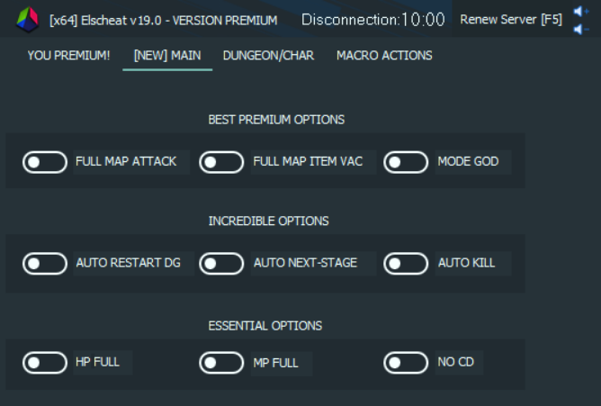Image resolution: width=601 pixels, height=406 pixels.
Task: Switch to the DUNGEON/CHAR tab
Action: click(268, 56)
